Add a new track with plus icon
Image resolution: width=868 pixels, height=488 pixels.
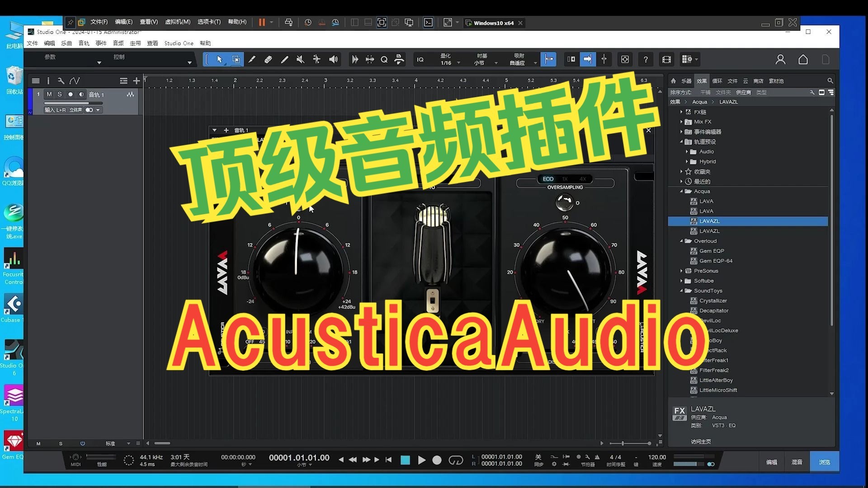point(136,81)
